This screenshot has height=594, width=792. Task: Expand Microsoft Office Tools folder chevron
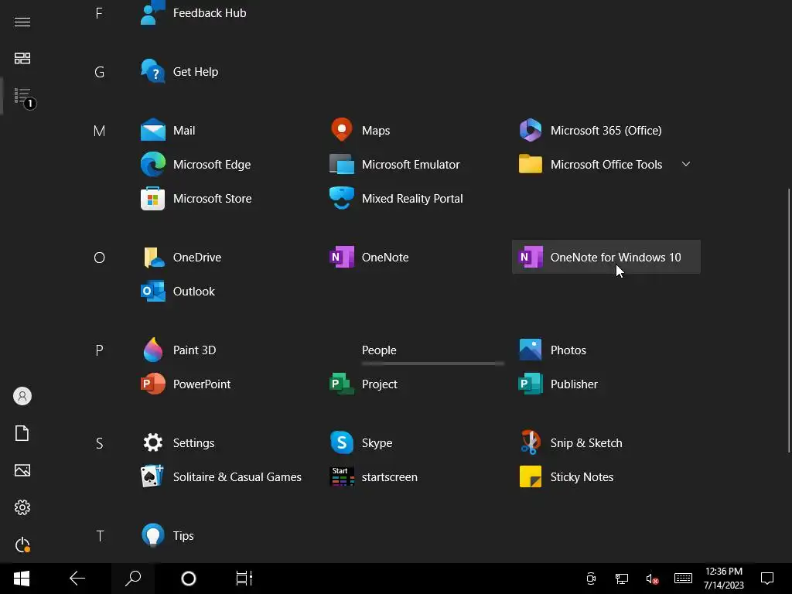click(x=686, y=164)
